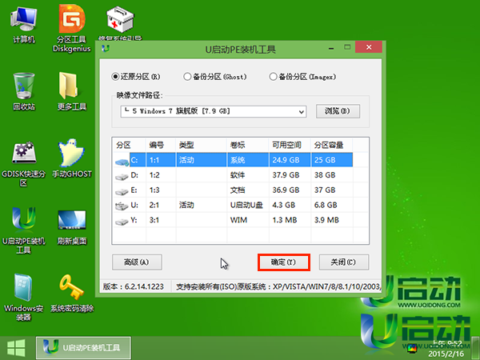
Task: Minimize the U启动PE装机工具 dialog
Action: click(x=331, y=48)
